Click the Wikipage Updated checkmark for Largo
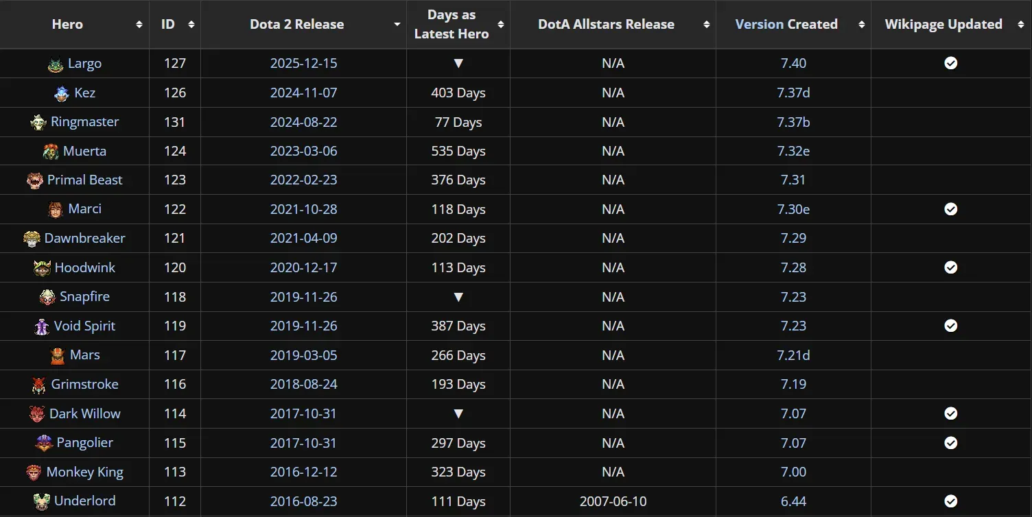Viewport: 1032px width, 517px height. tap(950, 63)
